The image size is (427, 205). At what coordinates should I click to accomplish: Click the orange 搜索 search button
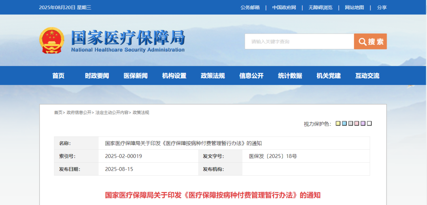coord(370,41)
